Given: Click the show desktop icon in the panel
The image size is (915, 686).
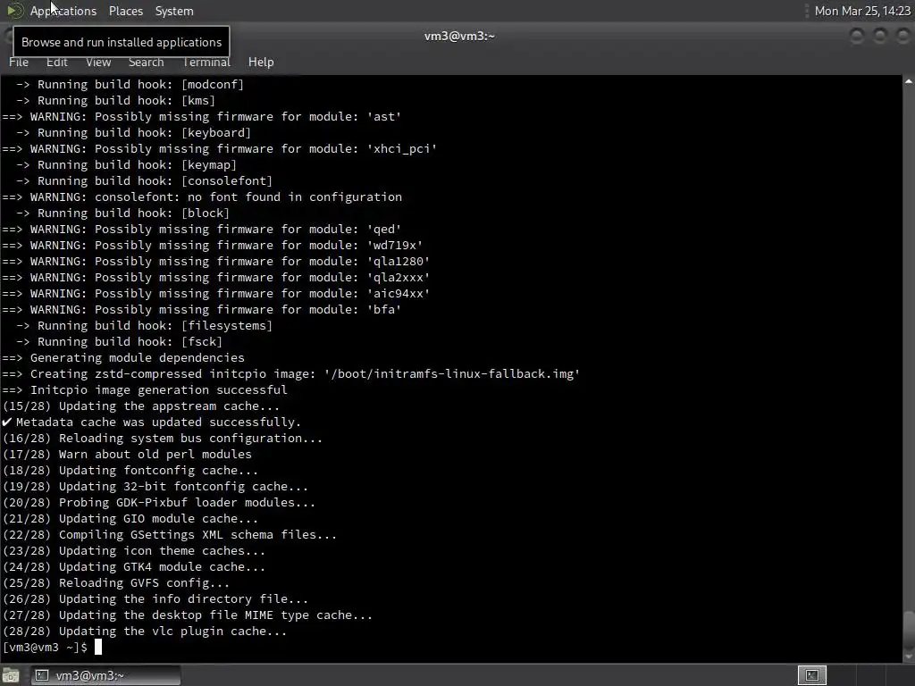Looking at the screenshot, I should [11, 675].
